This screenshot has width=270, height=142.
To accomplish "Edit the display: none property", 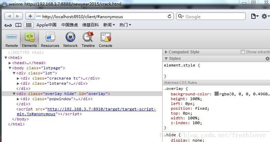I will pyautogui.click(x=187, y=140).
